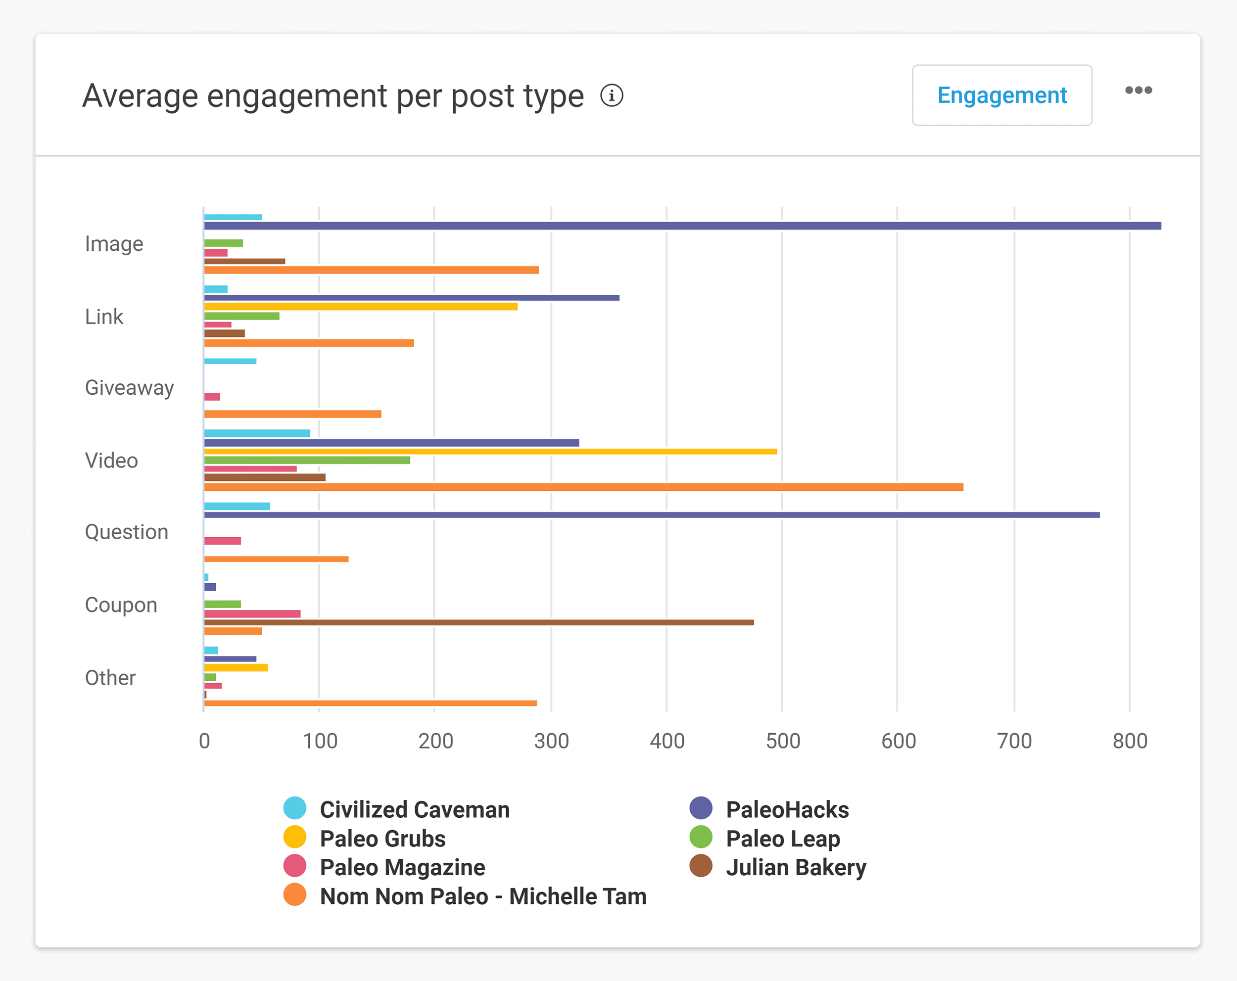The image size is (1237, 981).
Task: Select Nom Nom Paleo - Michelle Tam label
Action: click(483, 896)
